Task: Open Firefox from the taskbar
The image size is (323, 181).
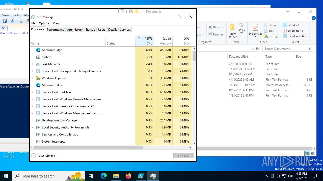Action: coord(128,176)
